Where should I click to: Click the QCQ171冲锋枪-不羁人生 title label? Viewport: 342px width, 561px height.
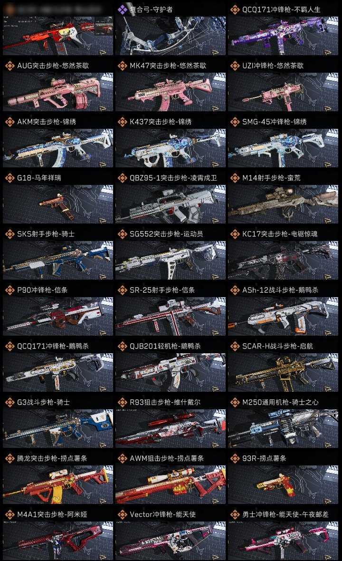tap(281, 10)
